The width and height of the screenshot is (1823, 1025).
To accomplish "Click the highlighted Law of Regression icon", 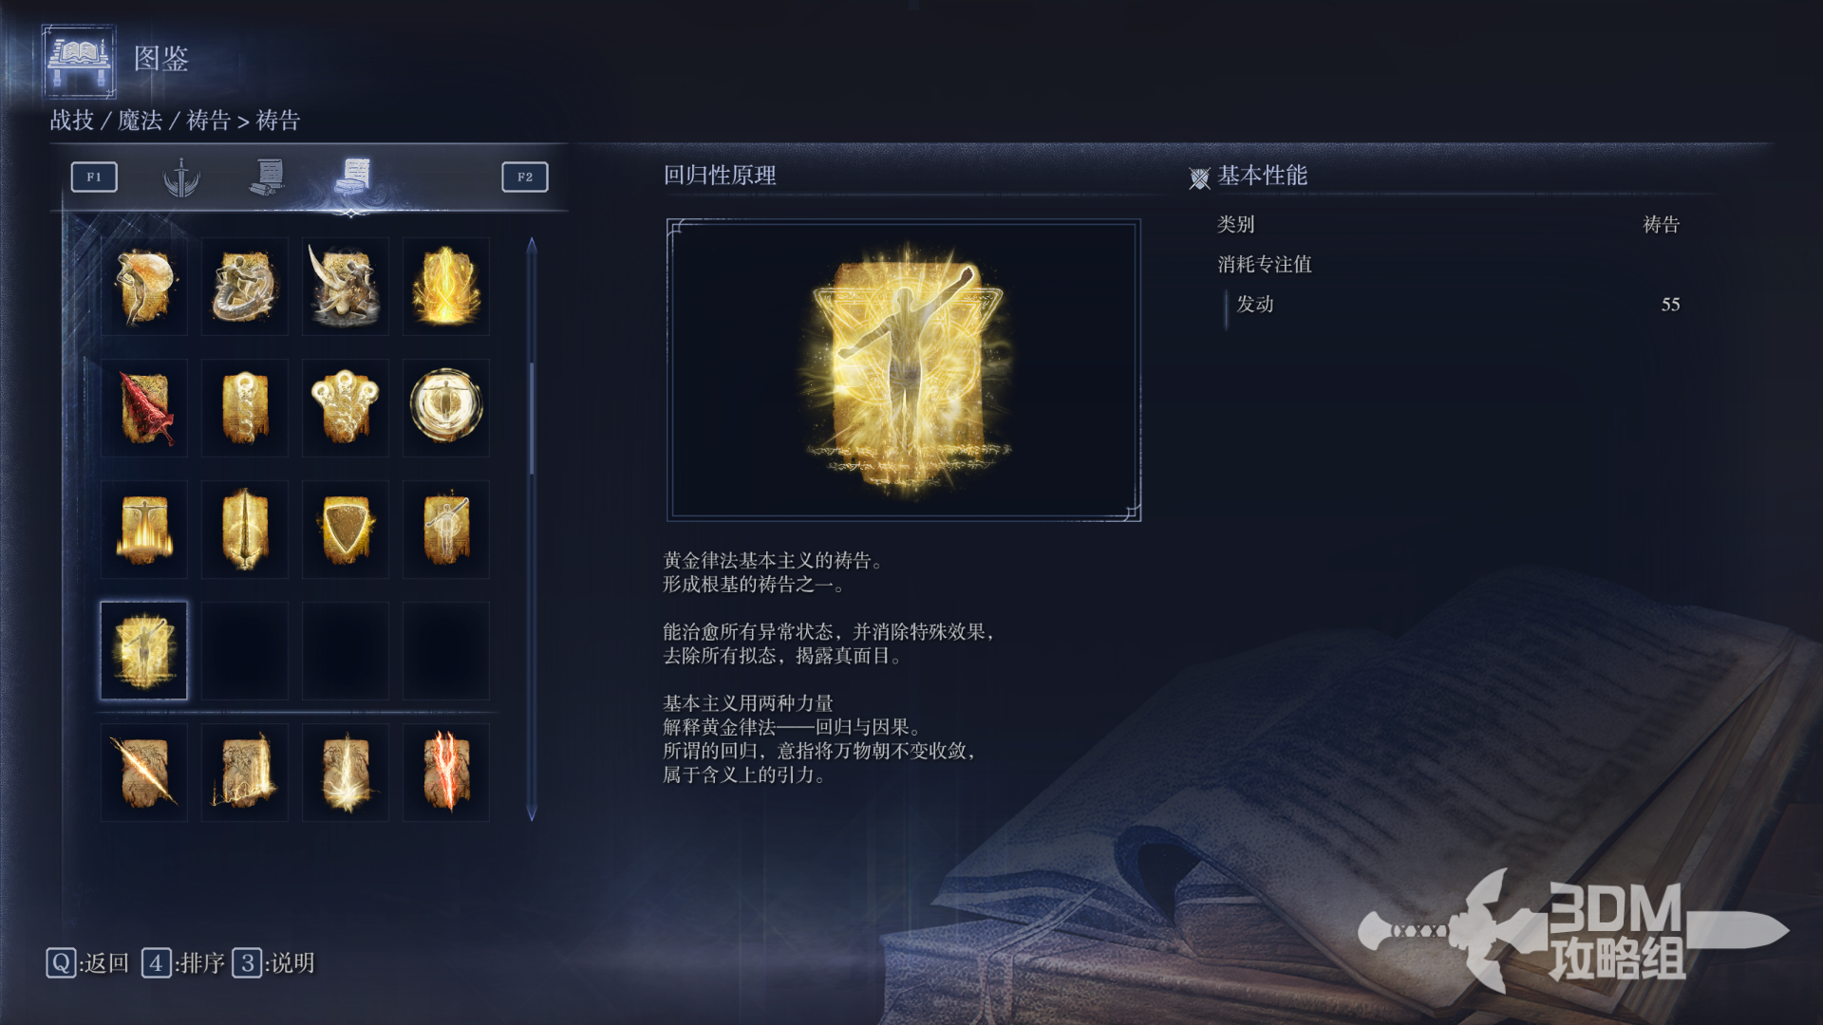I will click(x=144, y=651).
